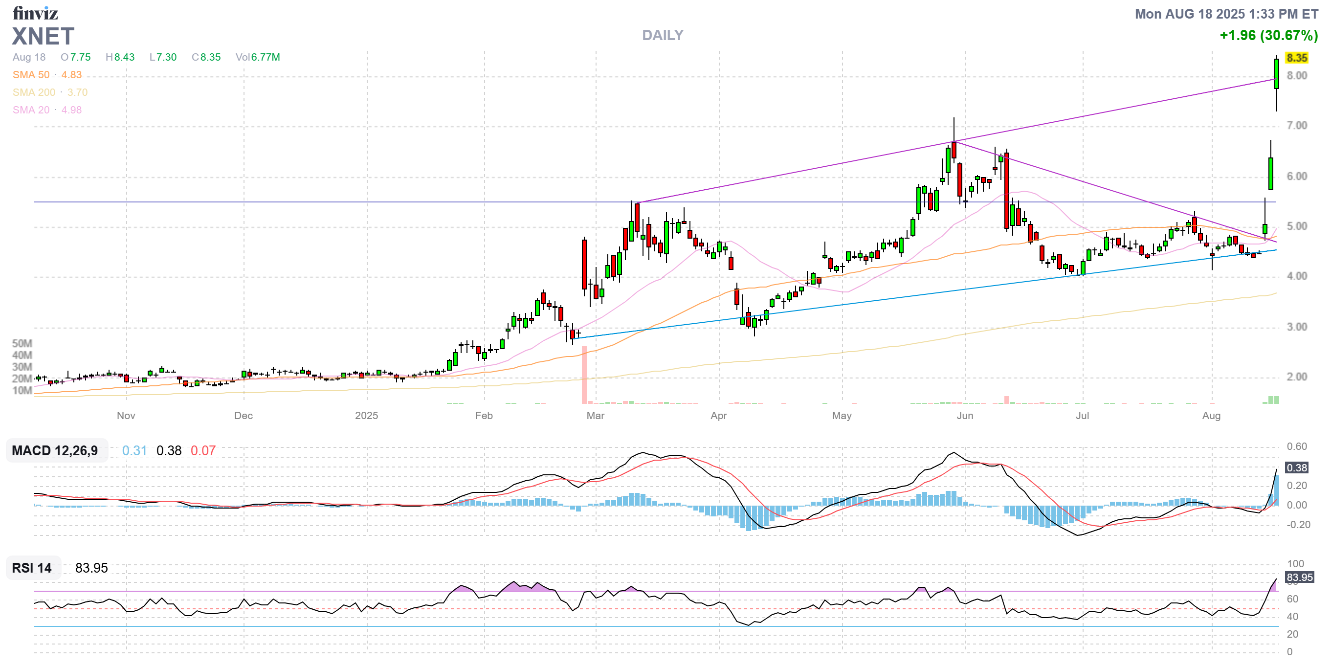Click the finviz logo

click(x=35, y=13)
